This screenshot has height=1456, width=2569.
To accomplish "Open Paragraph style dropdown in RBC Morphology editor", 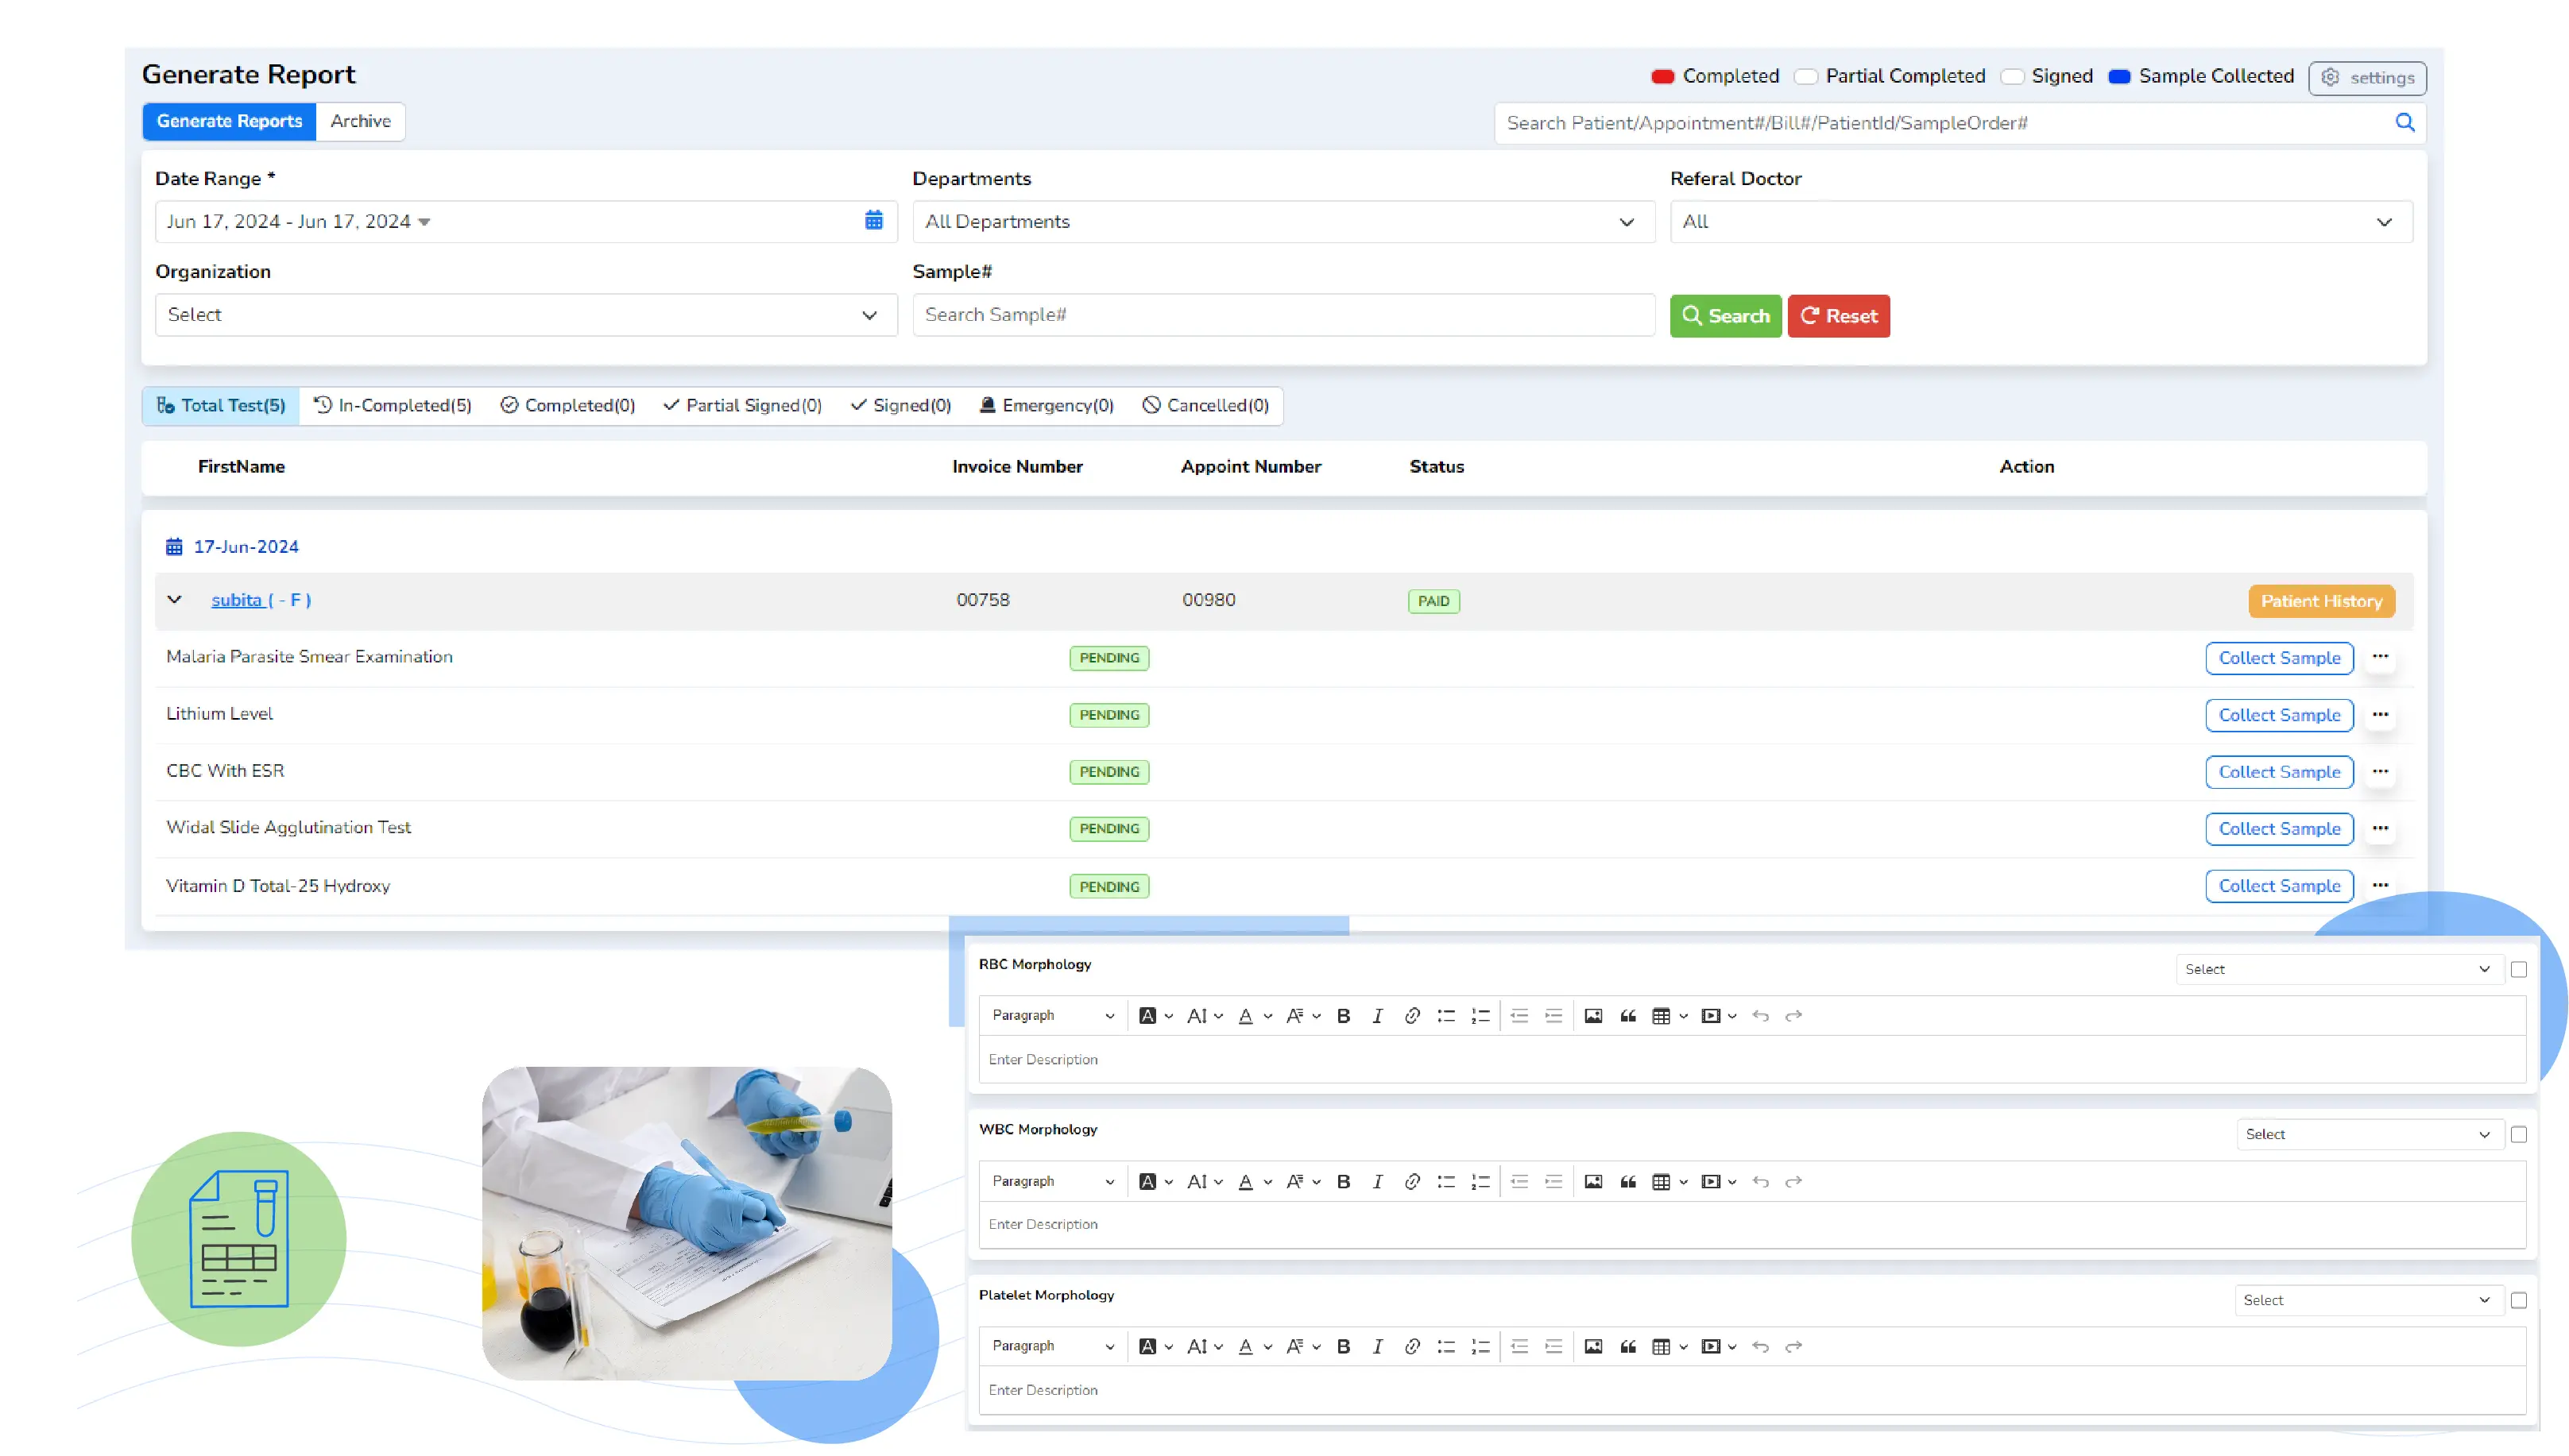I will [x=1052, y=1015].
